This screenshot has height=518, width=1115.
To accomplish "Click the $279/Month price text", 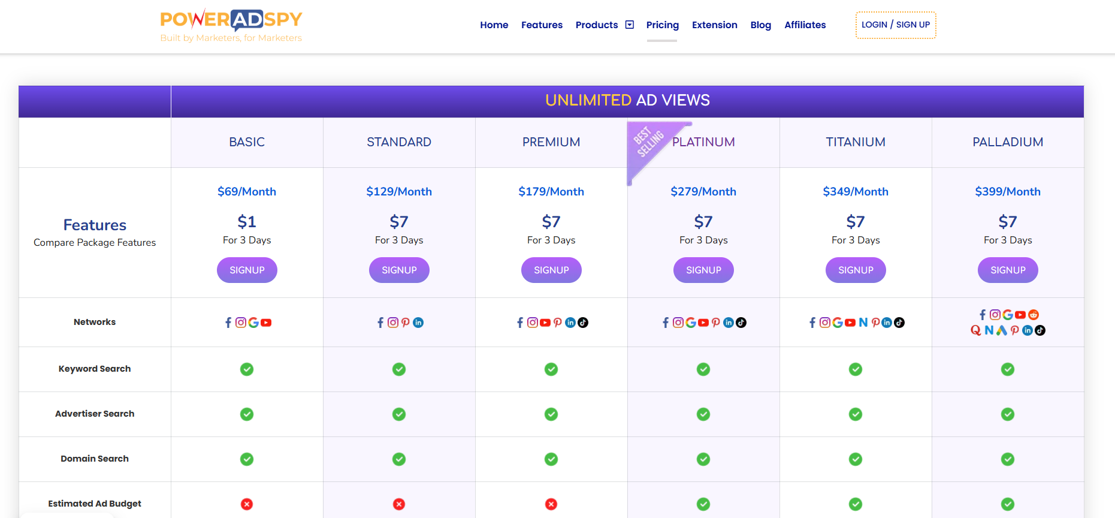I will coord(703,191).
